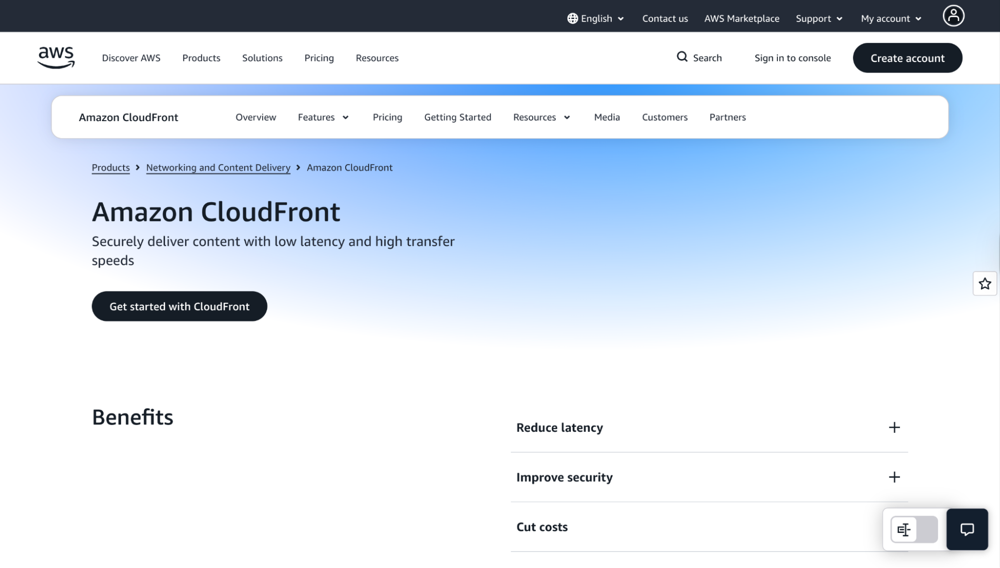Toggle the text annotation switch
1000x568 pixels.
pos(914,529)
